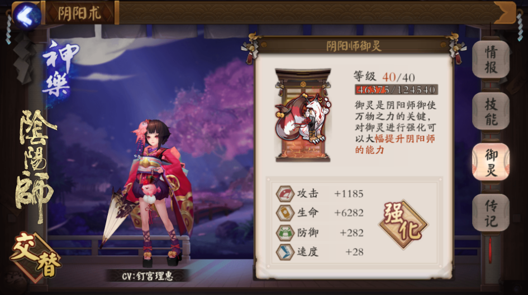Open the 情报 lantern tab
Screen dimensions: 528x295
click(x=491, y=59)
